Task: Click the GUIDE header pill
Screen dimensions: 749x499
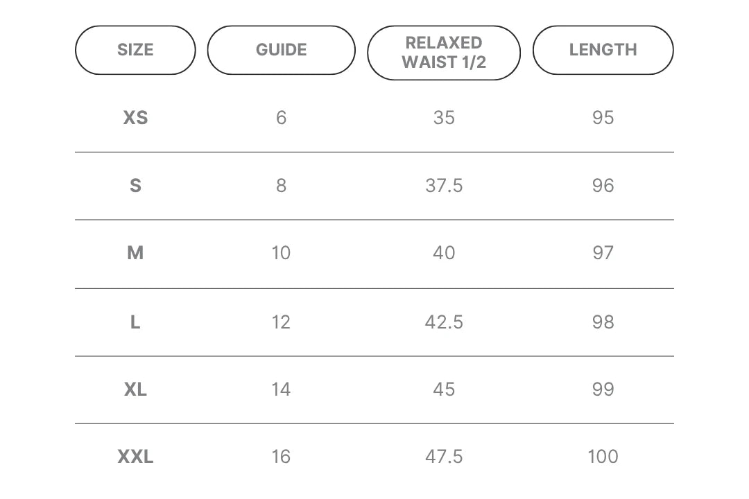Action: click(282, 50)
